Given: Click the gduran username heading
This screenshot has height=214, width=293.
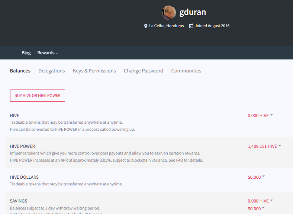Looking at the screenshot, I should [193, 12].
